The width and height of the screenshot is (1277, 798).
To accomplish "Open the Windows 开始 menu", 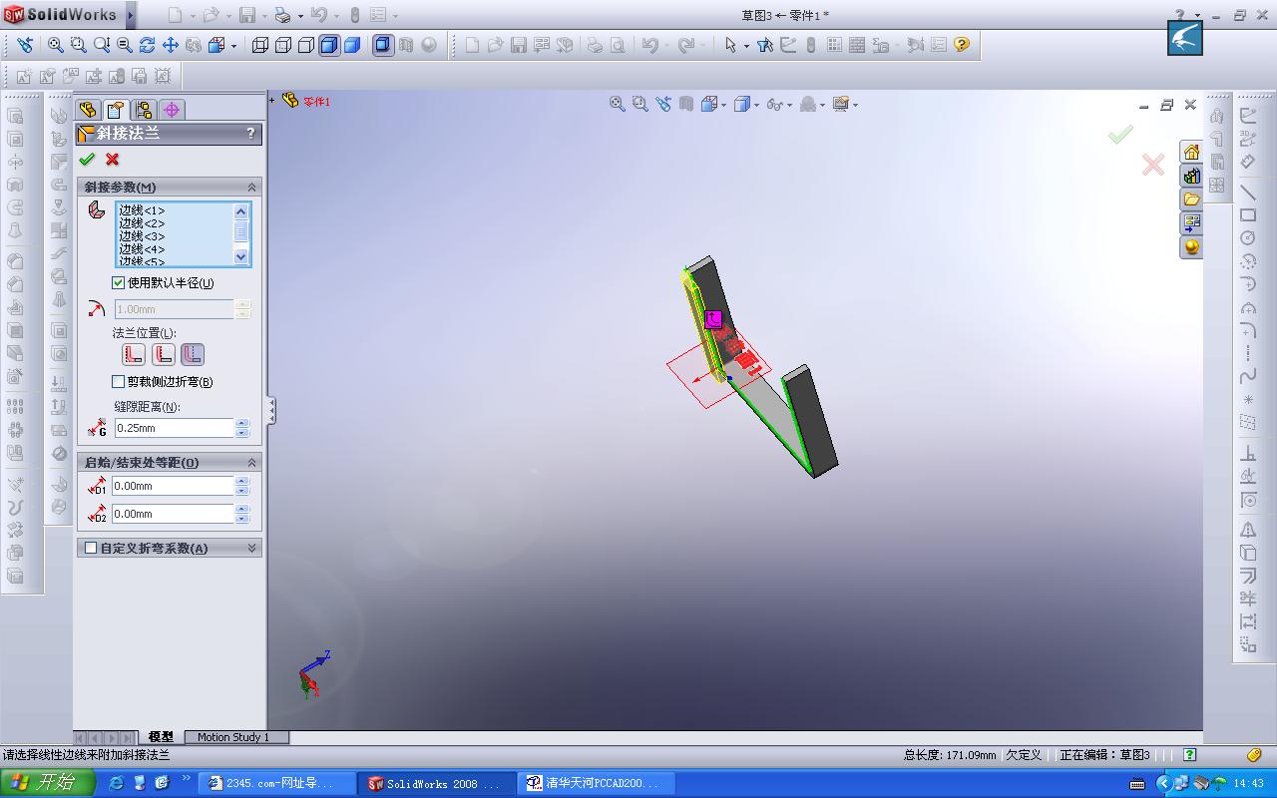I will click(x=48, y=783).
